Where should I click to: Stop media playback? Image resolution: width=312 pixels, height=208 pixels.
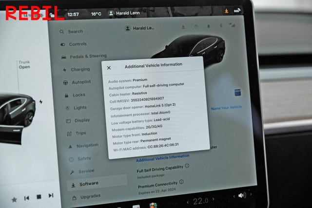(x=39, y=197)
